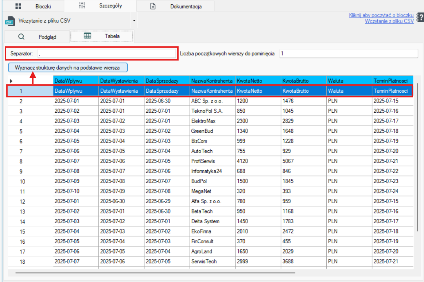Select row number 1 header

(x=30, y=91)
